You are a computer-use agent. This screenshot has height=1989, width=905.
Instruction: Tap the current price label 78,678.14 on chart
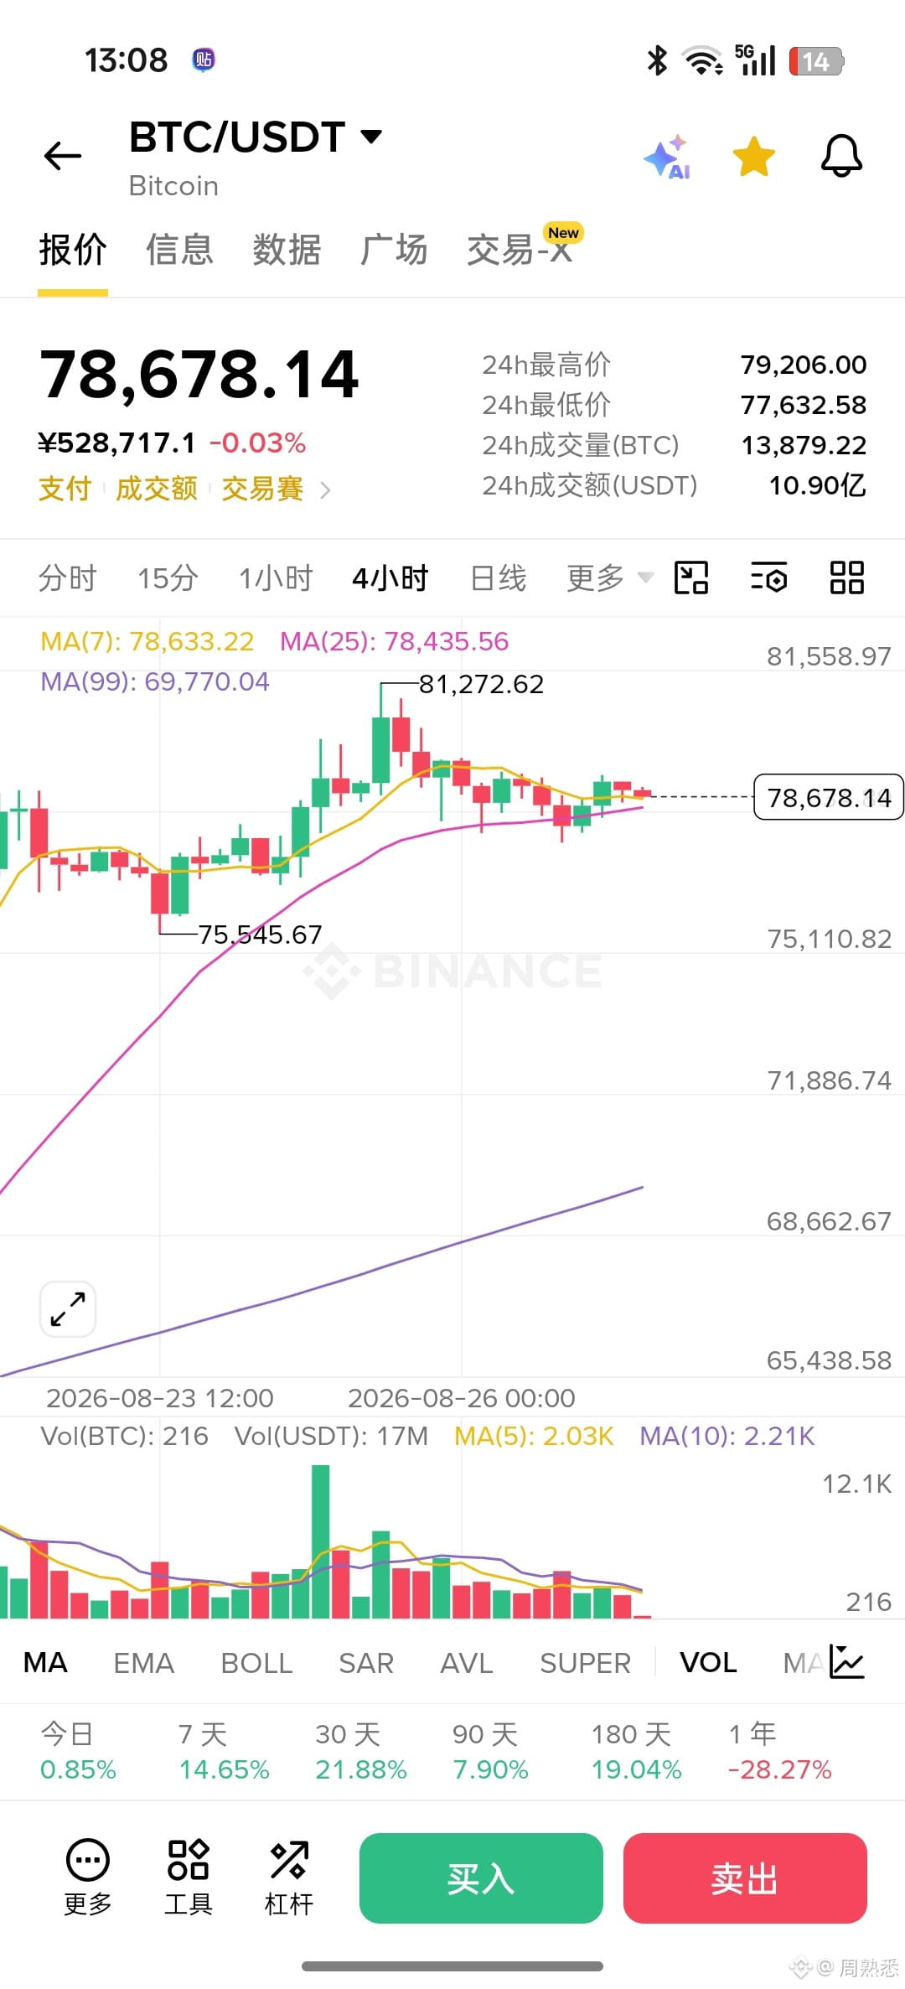tap(829, 797)
